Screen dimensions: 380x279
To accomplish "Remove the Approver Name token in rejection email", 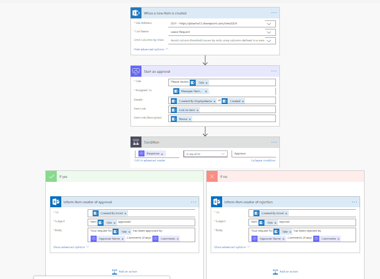I will point(283,239).
